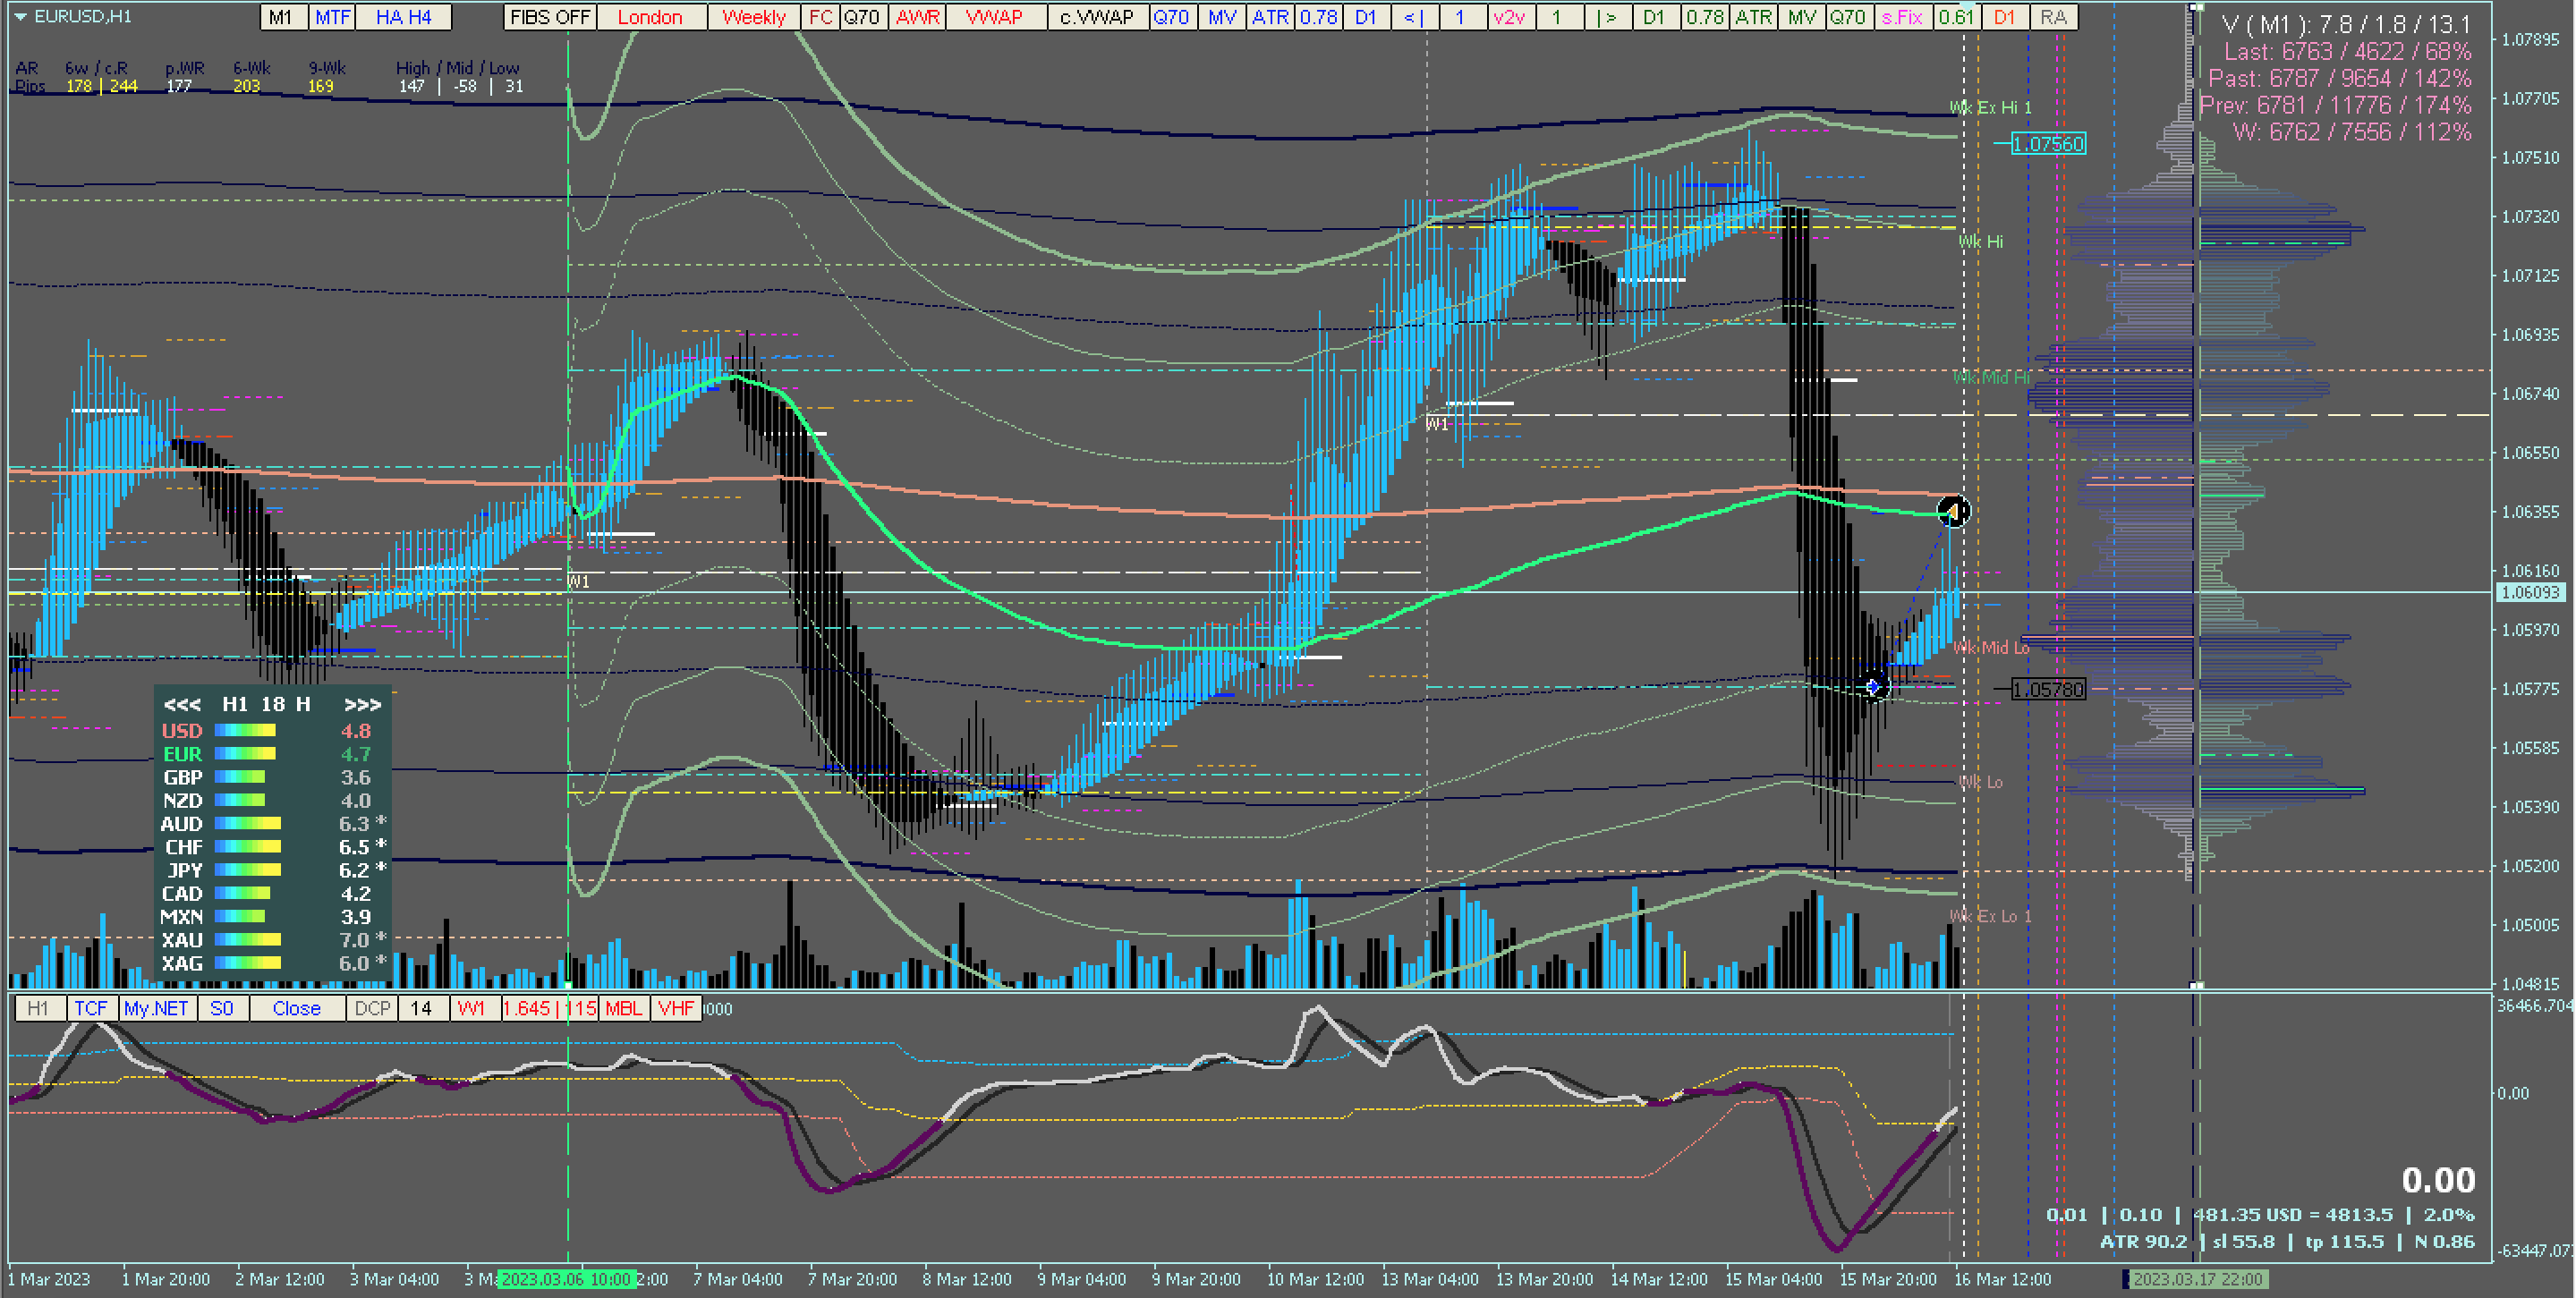
Task: Click the 1.07560 price level label
Action: point(2047,144)
